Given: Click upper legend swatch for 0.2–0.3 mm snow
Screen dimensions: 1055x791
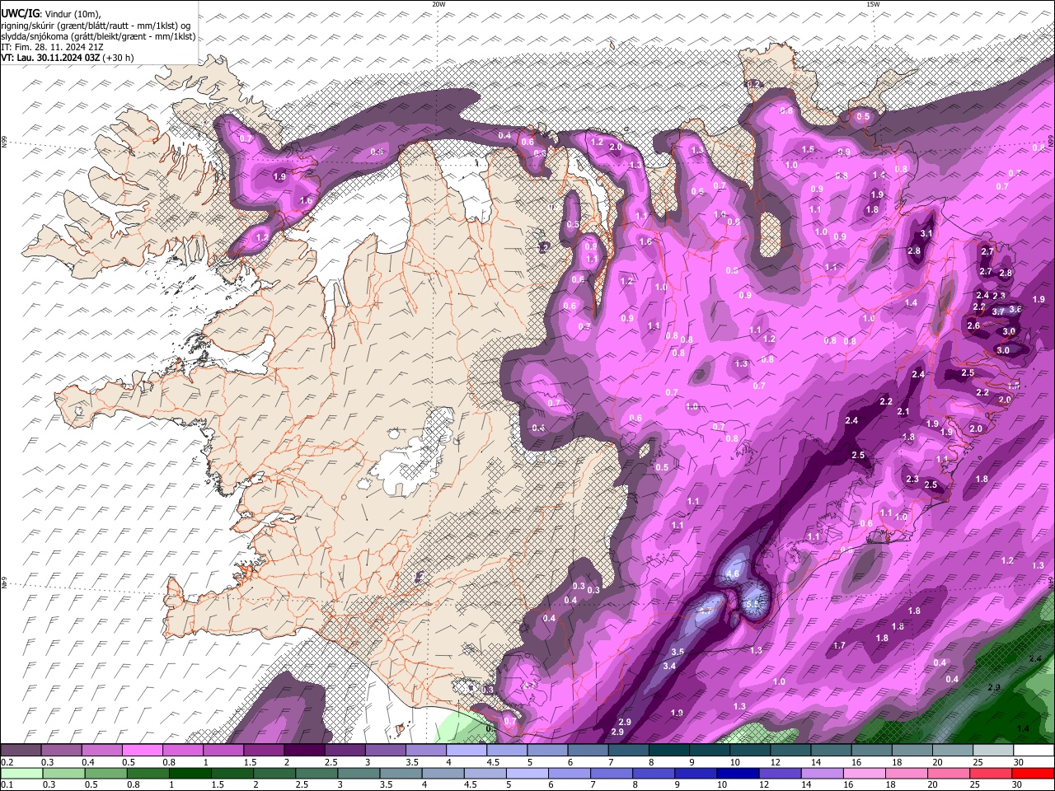Looking at the screenshot, I should [21, 750].
